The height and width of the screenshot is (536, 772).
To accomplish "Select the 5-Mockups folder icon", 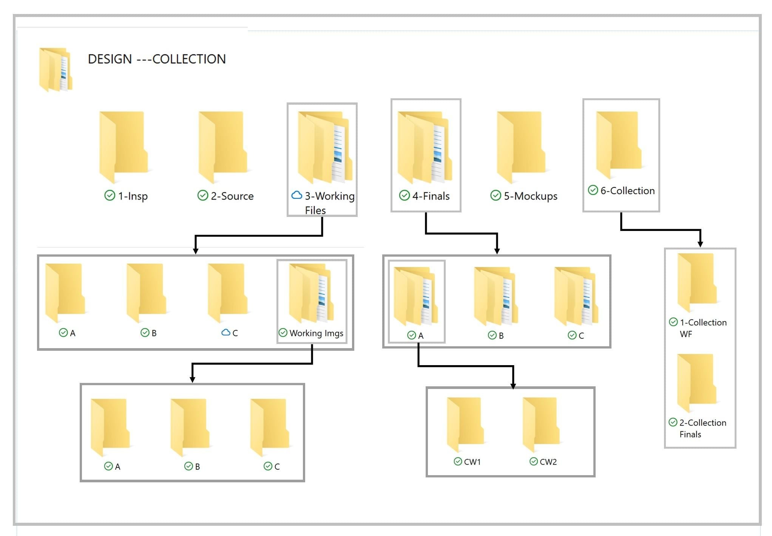I will coord(521,147).
